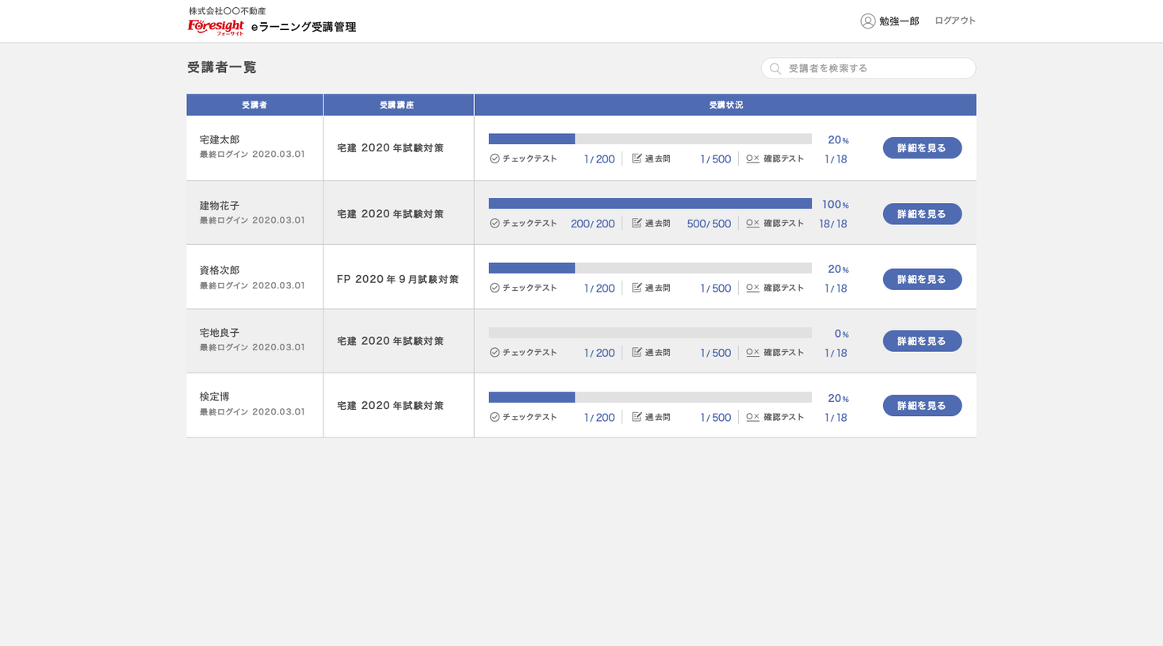Click last login date under 建物花子

(x=252, y=220)
